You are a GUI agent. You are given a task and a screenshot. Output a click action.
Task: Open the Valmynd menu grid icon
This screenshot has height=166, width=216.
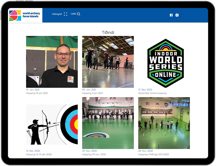click(x=66, y=14)
